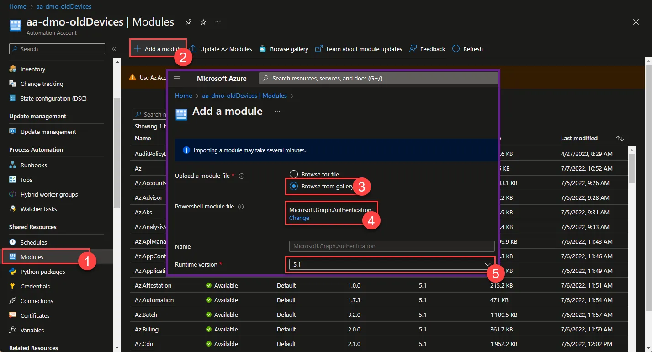Viewport: 652px width, 352px height.
Task: Open Connections in the sidebar
Action: tap(37, 301)
